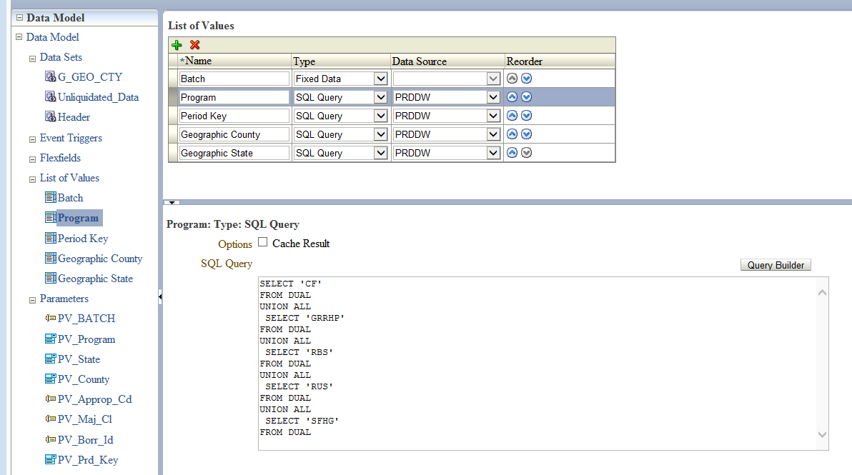Select the Geographic State tree entry
Screen dimensions: 852x475
95,279
